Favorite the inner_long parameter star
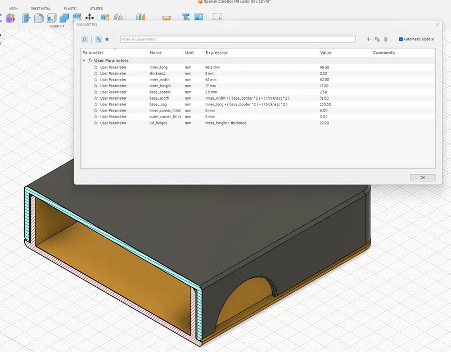Viewport: 451px width, 352px height. (96, 68)
